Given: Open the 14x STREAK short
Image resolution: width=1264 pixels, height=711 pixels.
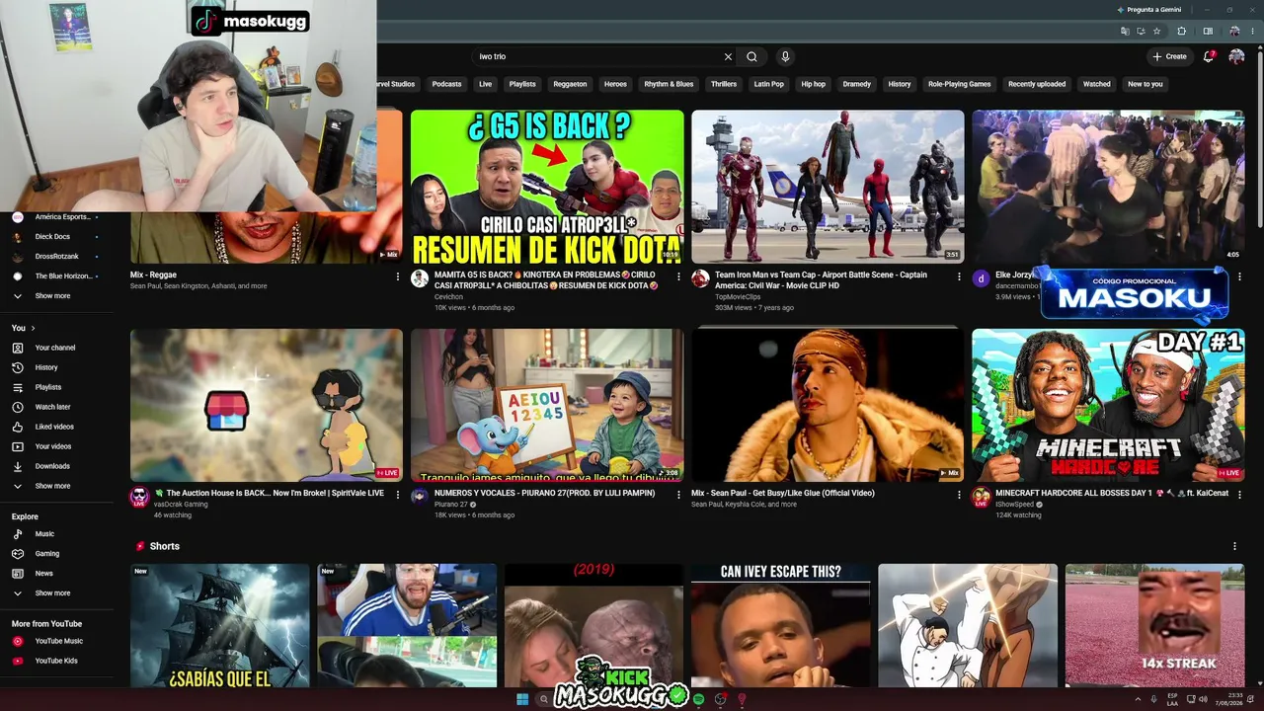Looking at the screenshot, I should (x=1154, y=626).
